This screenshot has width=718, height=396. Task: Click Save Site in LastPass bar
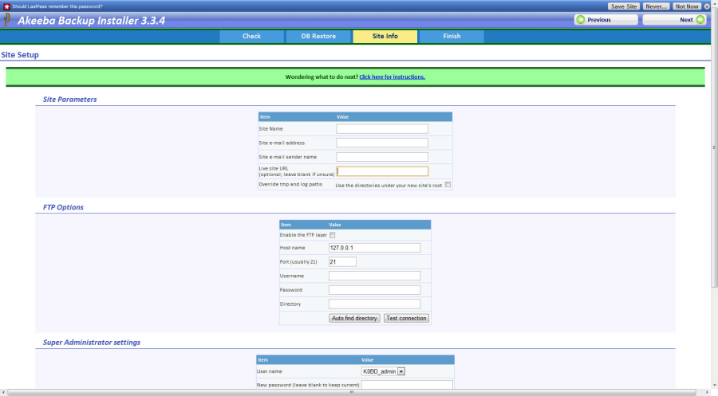[624, 6]
